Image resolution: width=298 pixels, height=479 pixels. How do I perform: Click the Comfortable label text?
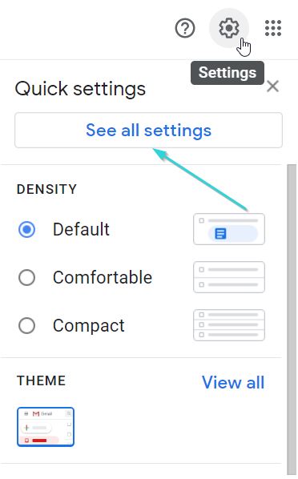(103, 277)
